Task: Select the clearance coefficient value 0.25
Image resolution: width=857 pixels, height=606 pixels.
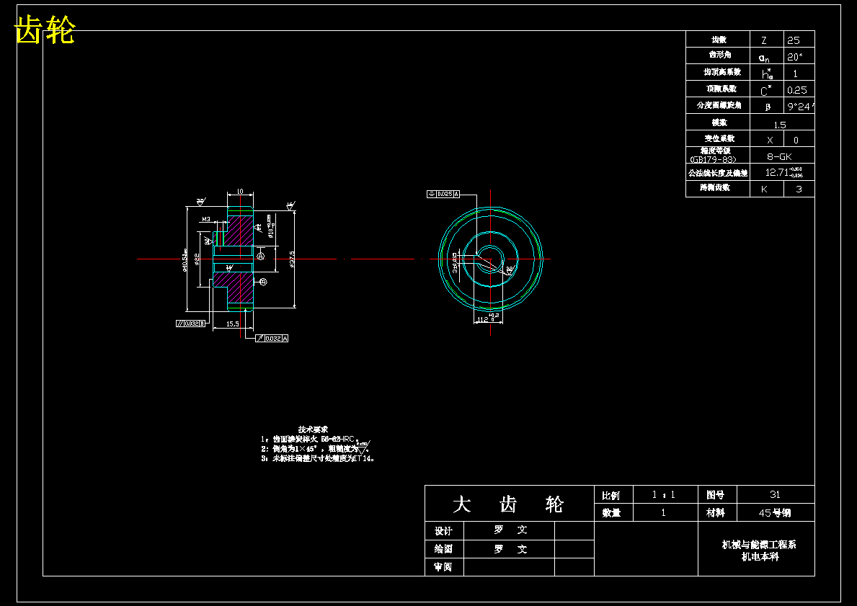Action: 797,90
